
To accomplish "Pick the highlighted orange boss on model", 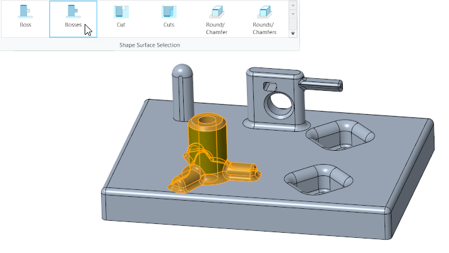I will click(208, 150).
